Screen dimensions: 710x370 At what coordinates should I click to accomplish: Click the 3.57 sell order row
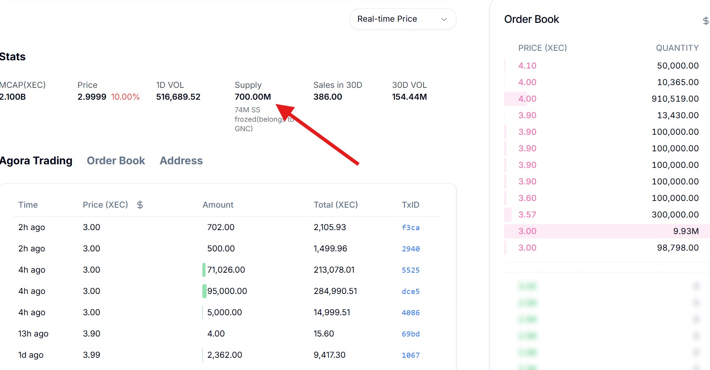point(607,215)
